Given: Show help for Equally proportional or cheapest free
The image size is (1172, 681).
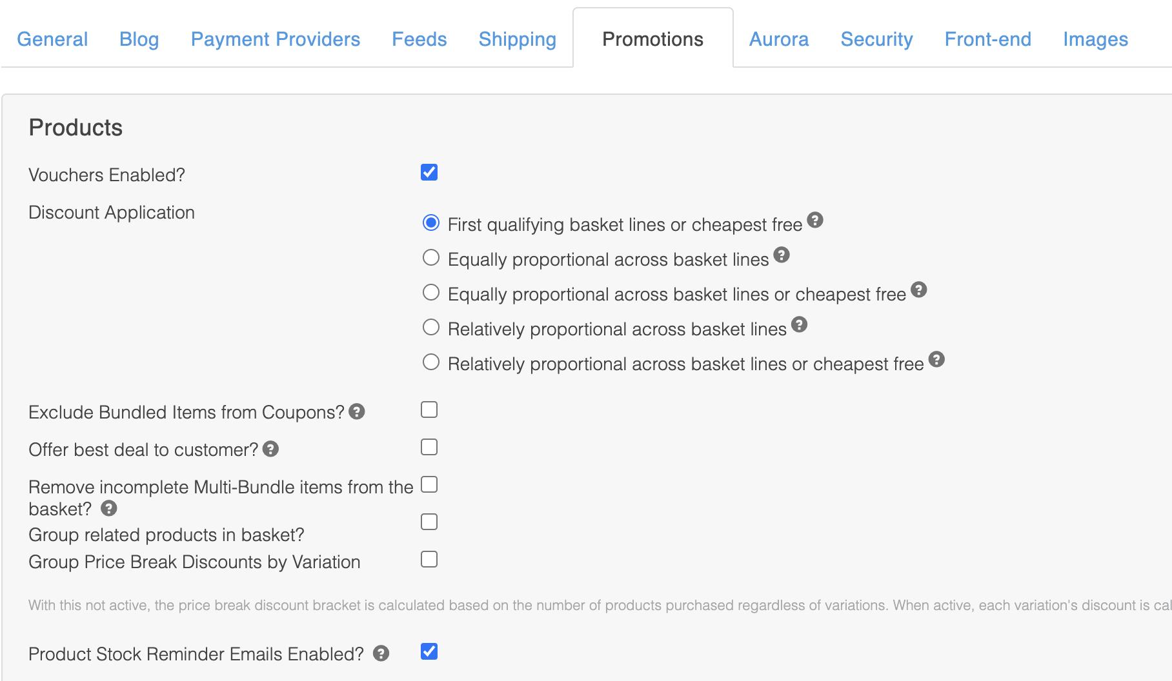Looking at the screenshot, I should pyautogui.click(x=919, y=290).
